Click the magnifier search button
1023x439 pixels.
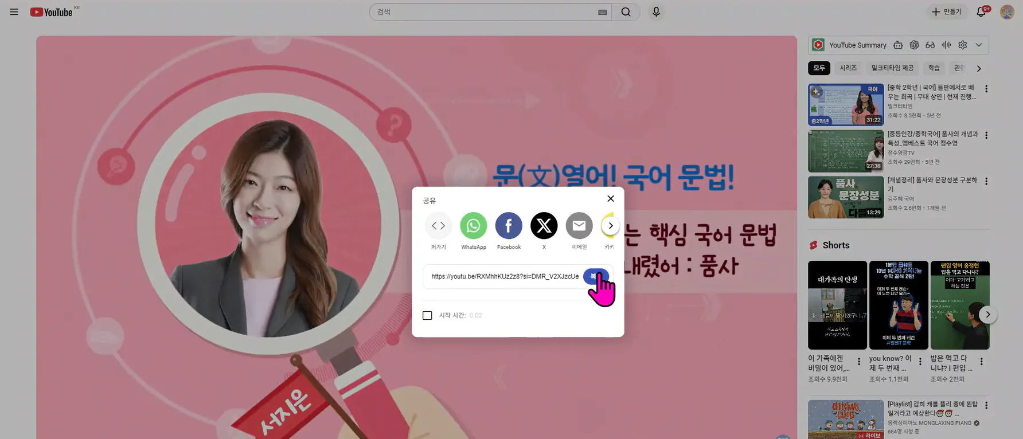[x=626, y=12]
